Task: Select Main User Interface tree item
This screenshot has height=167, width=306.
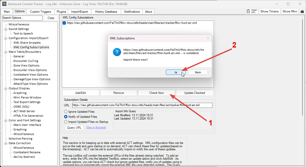Action: (x=27, y=125)
